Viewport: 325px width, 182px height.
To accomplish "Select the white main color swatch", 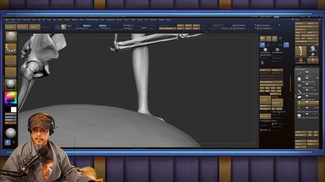I will [14, 110].
